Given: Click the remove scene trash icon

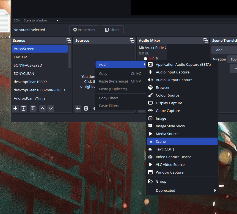Looking at the screenshot, I should pyautogui.click(x=23, y=108).
